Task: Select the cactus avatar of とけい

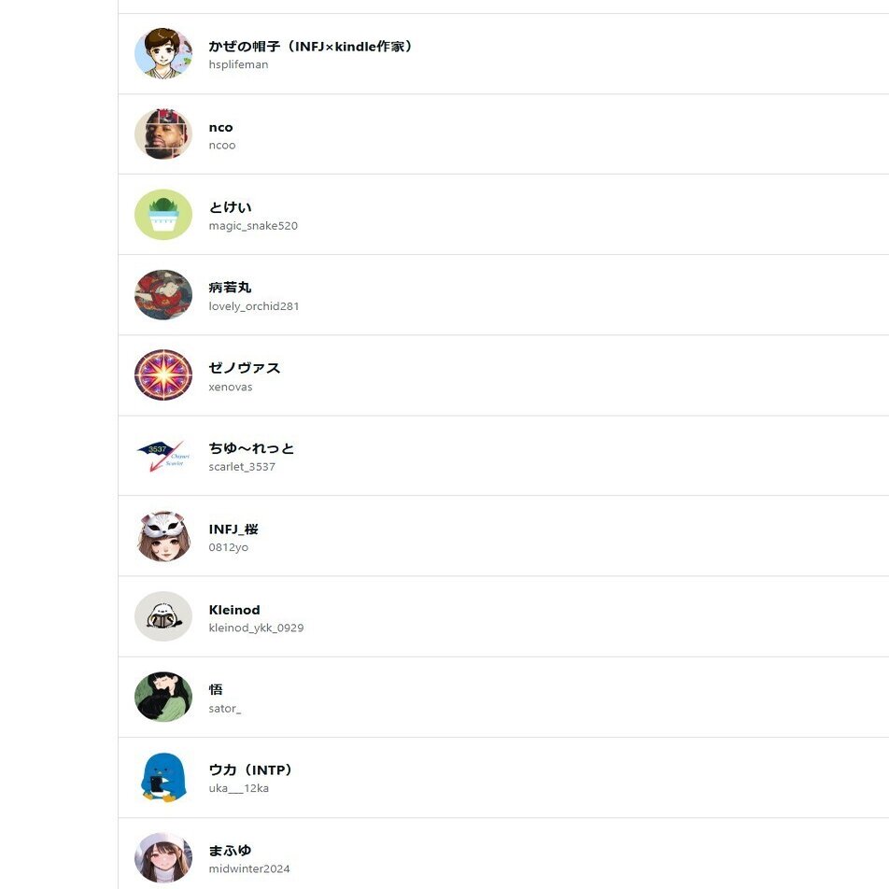Action: [x=163, y=215]
